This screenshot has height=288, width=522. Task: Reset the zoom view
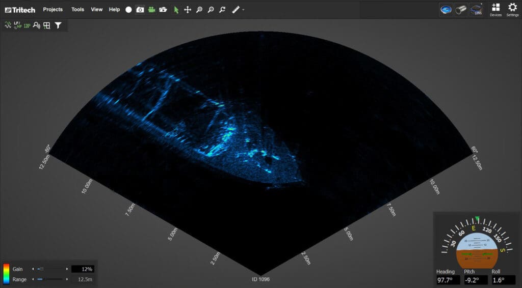pos(222,10)
